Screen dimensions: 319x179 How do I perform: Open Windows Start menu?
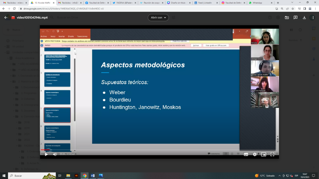[4, 176]
